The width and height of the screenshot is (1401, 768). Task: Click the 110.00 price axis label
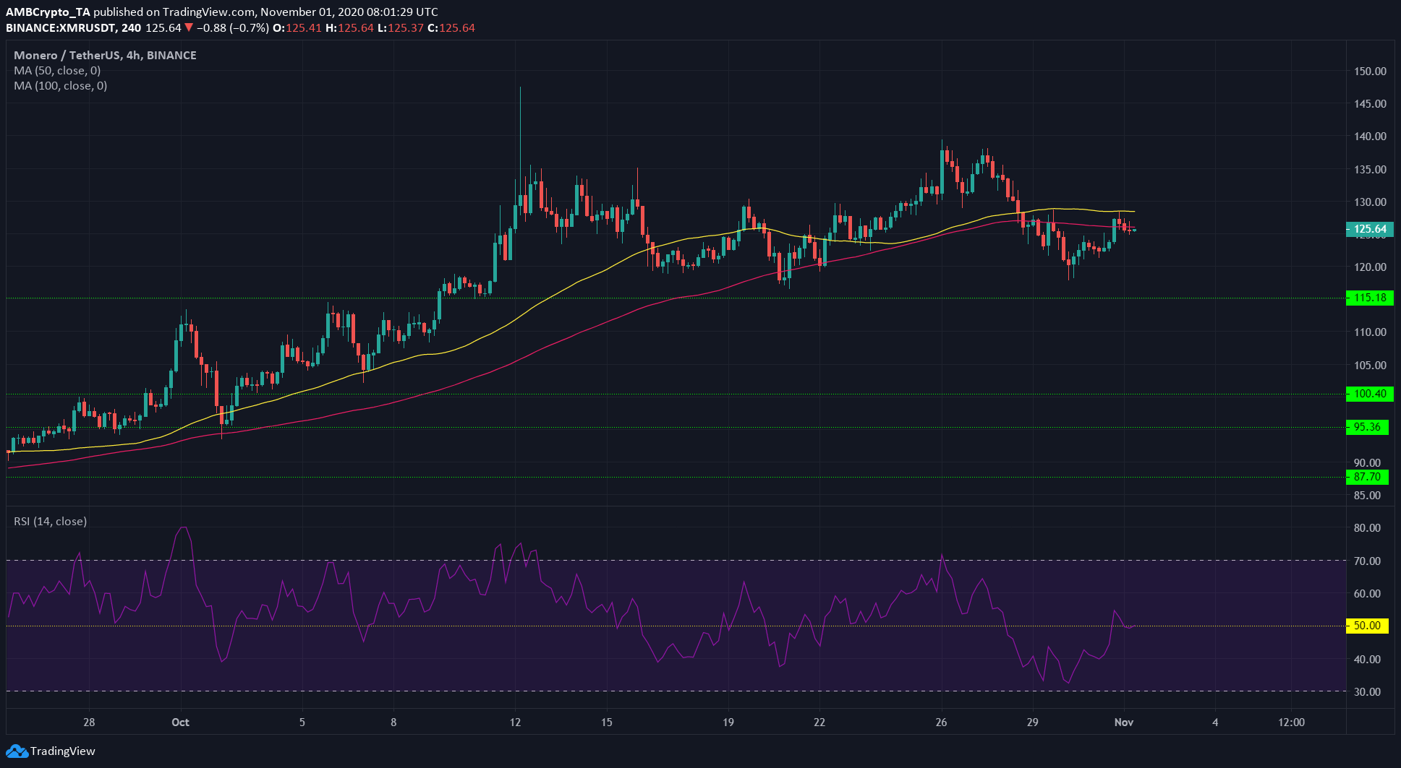(1370, 332)
